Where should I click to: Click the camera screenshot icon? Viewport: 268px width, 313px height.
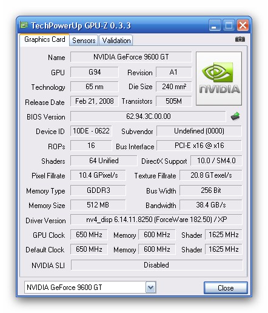tap(240, 39)
